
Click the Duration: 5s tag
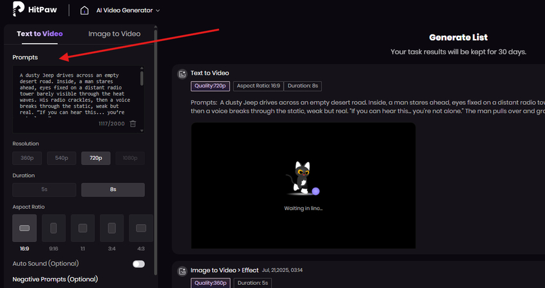click(x=253, y=283)
